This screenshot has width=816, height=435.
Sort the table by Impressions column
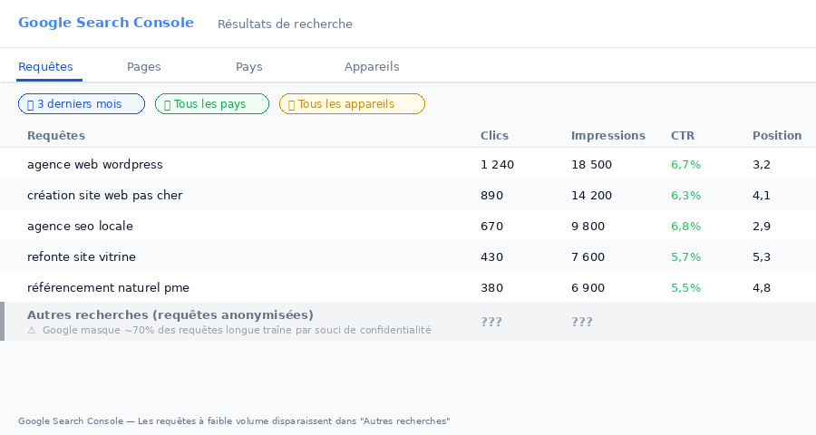607,136
